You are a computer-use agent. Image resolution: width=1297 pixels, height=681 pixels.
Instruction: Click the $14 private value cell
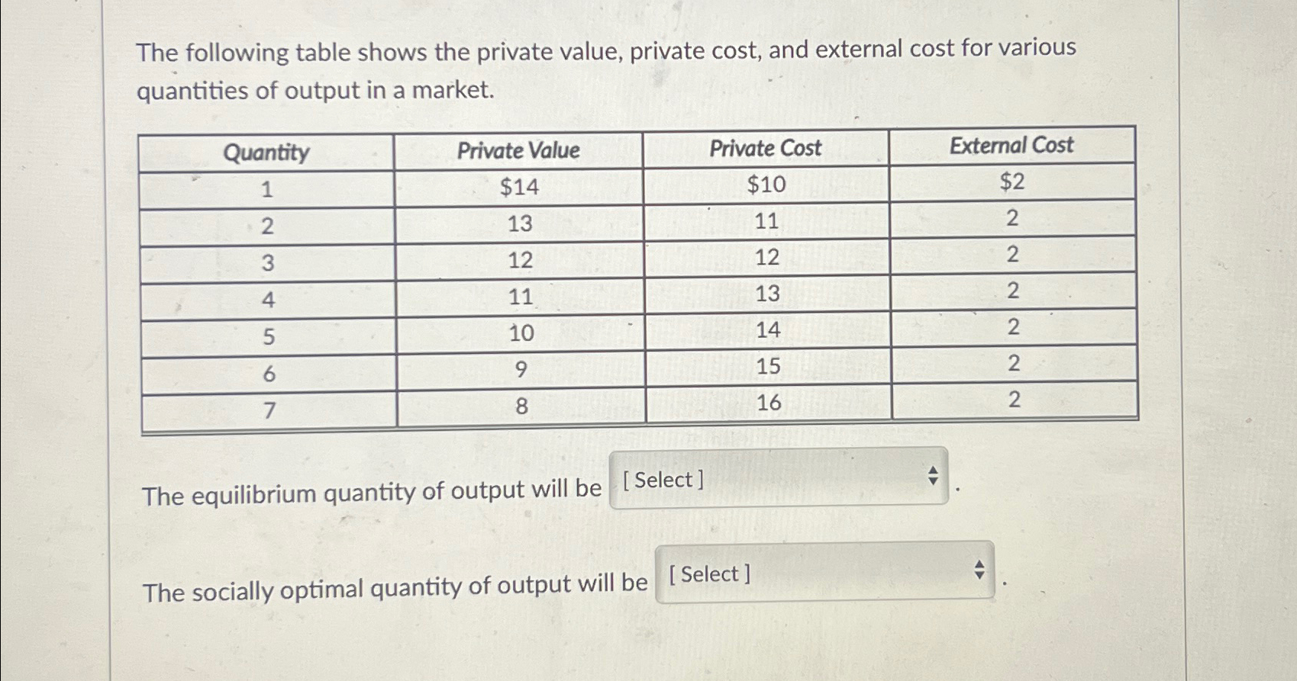pos(520,185)
